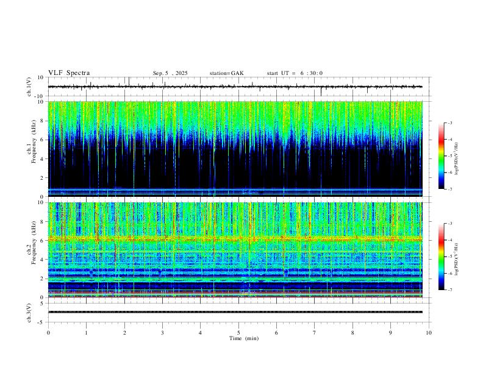This screenshot has width=483, height=373.
Task: Click the '8' frequency tick of ch.1 spectrogram
Action: tap(42, 121)
